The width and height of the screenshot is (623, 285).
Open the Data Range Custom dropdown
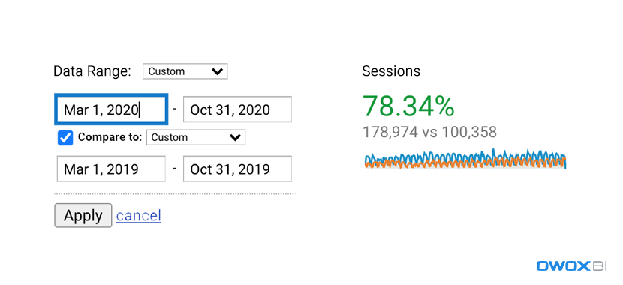(x=185, y=71)
